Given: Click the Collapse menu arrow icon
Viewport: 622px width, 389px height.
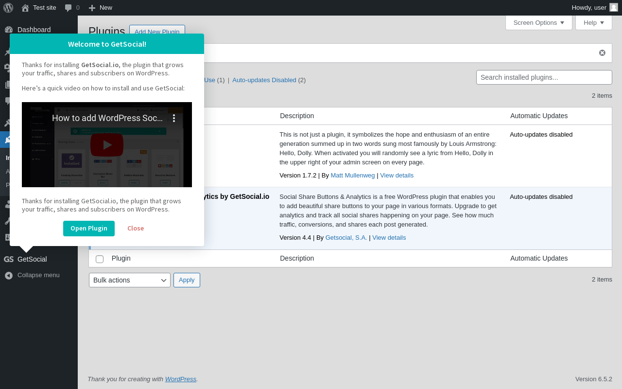Looking at the screenshot, I should coord(9,275).
